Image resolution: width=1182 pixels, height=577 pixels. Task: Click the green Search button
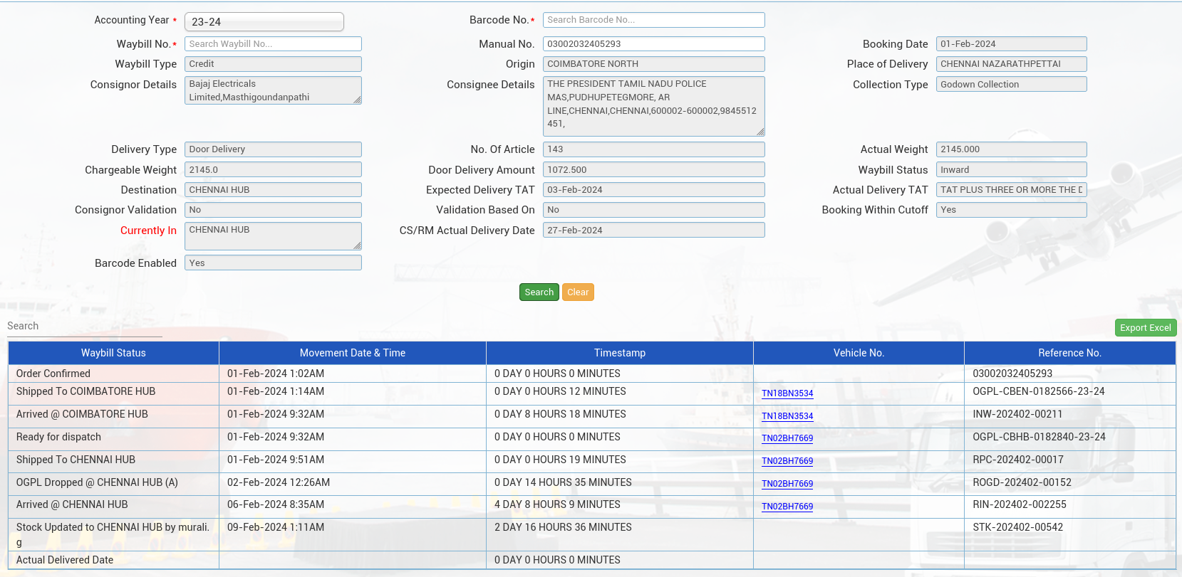pyautogui.click(x=539, y=292)
